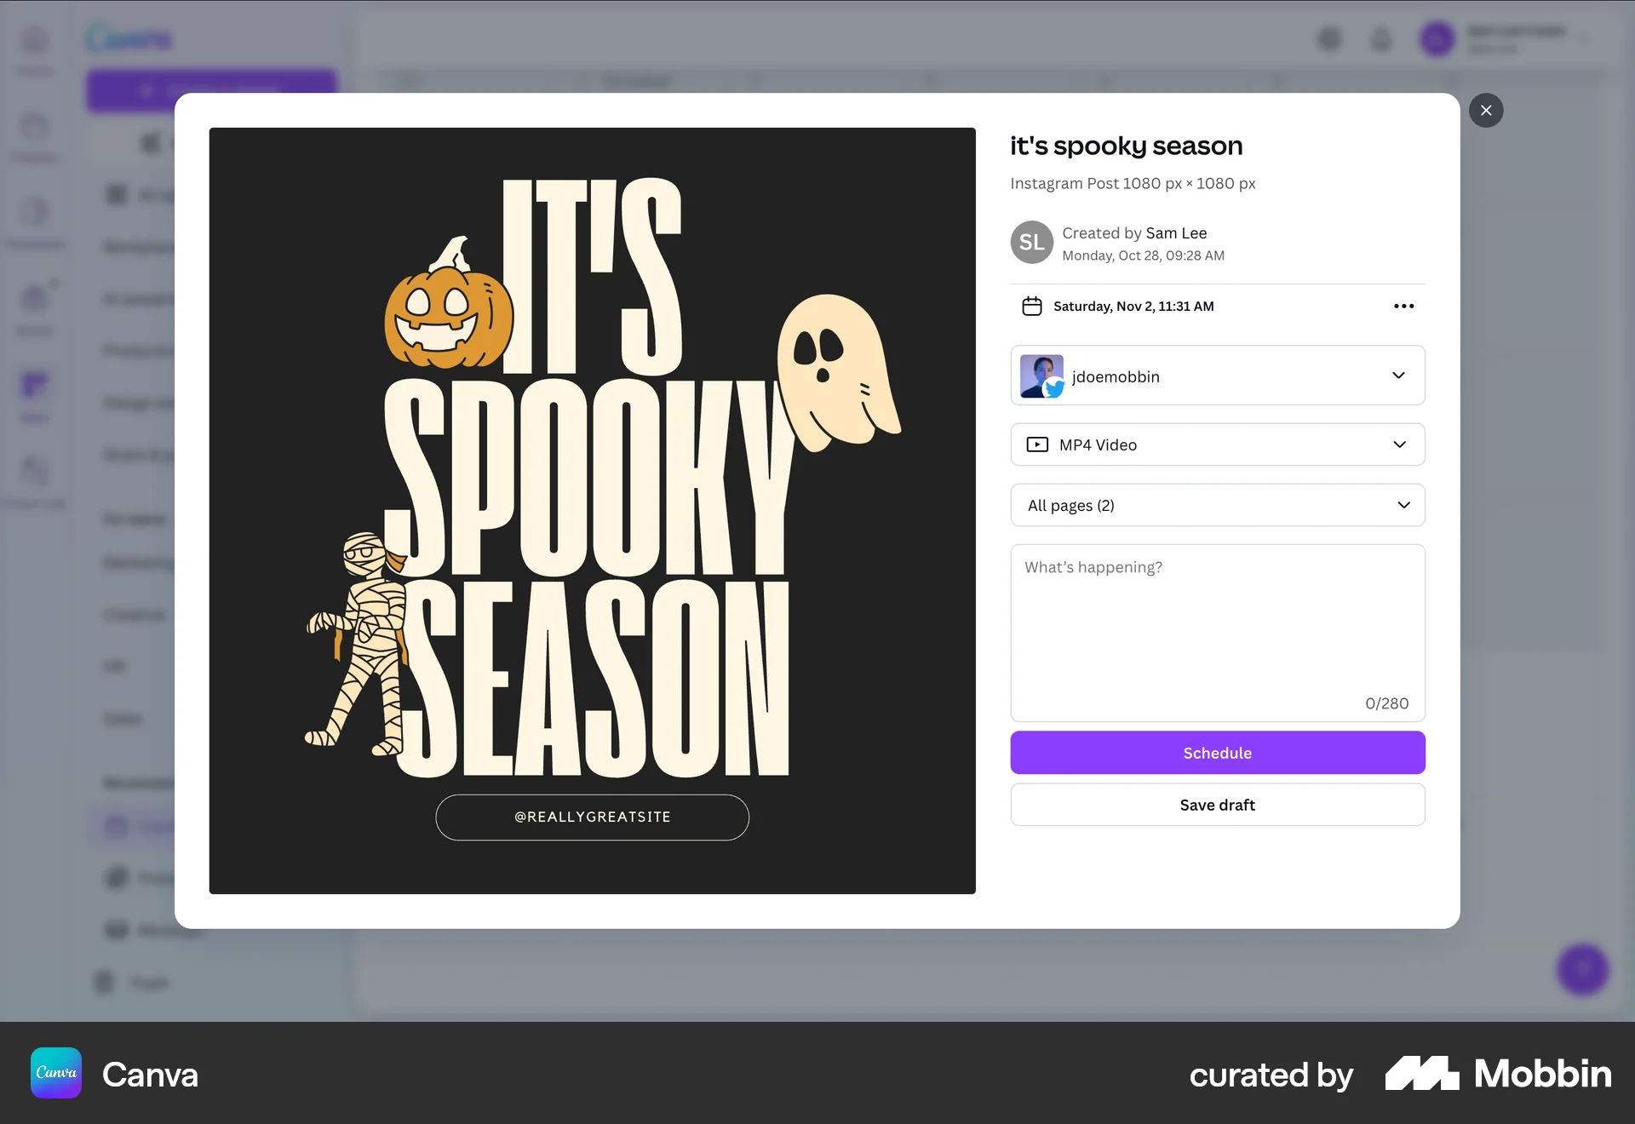Open notifications via the bell icon

(1381, 38)
